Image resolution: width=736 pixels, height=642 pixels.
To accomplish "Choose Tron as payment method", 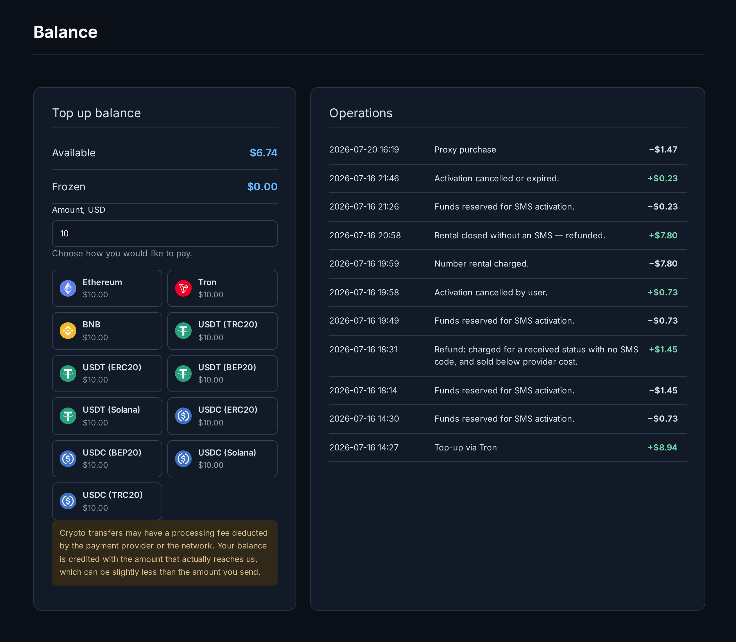I will coord(207,282).
